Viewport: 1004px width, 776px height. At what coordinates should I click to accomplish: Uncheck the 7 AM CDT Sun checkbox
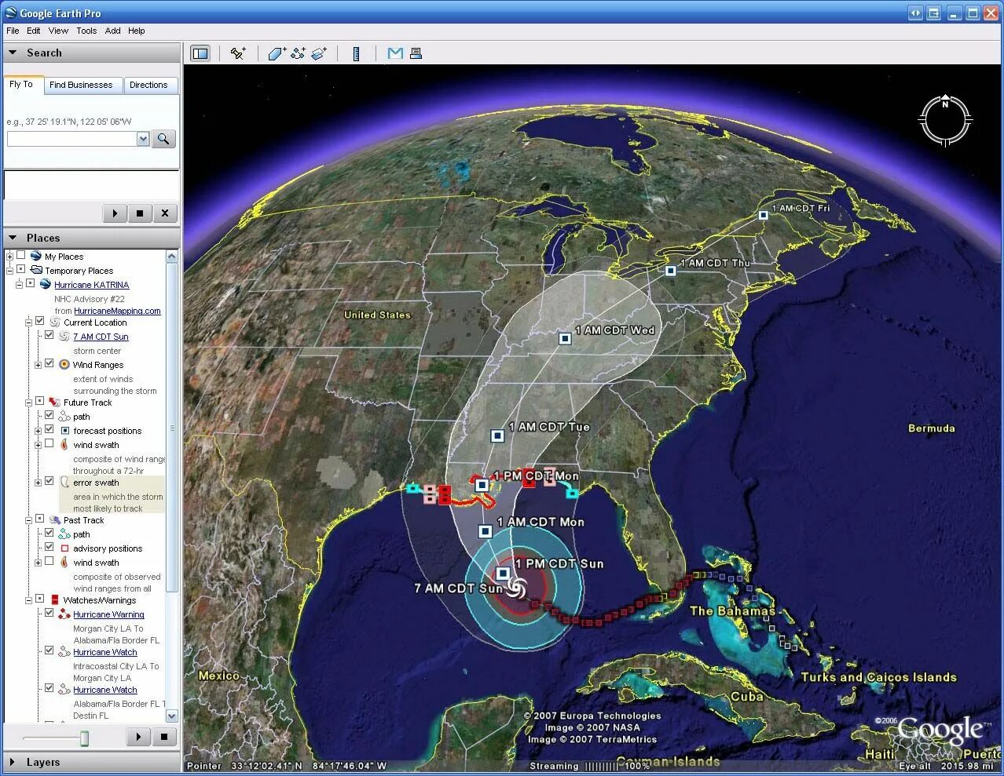[x=49, y=335]
